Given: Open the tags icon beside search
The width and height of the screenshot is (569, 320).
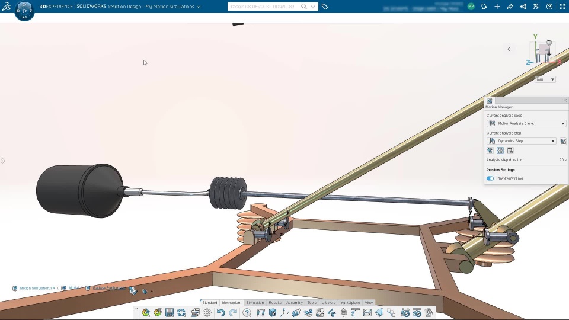Looking at the screenshot, I should pos(325,7).
